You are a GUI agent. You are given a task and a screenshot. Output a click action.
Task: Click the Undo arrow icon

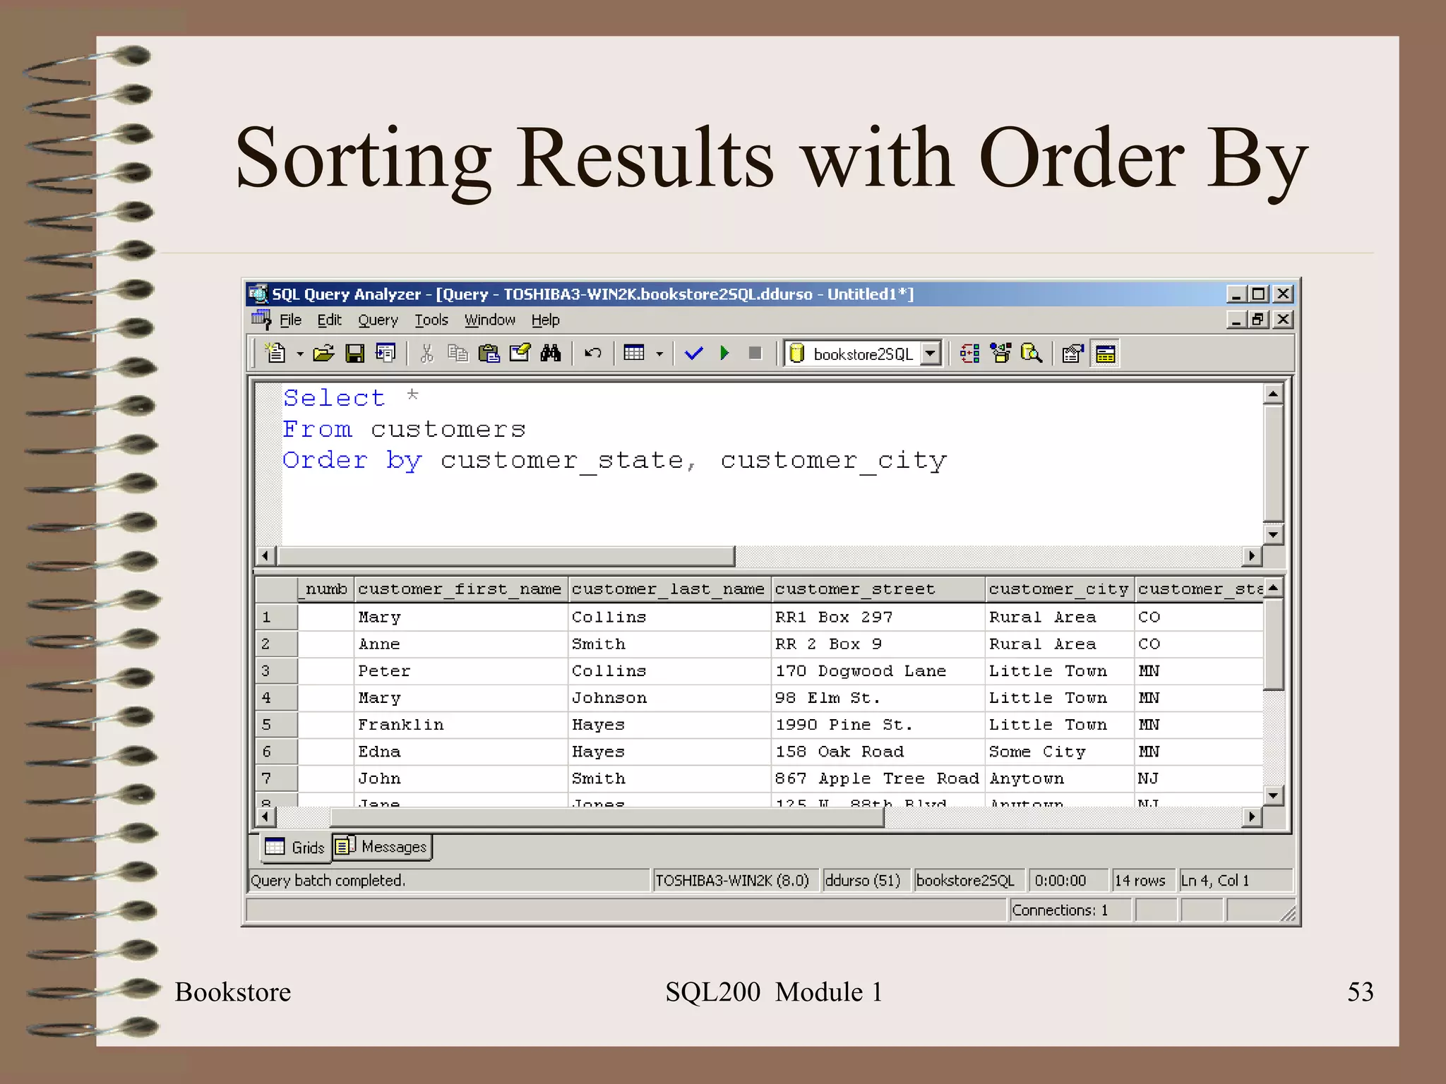coord(593,353)
